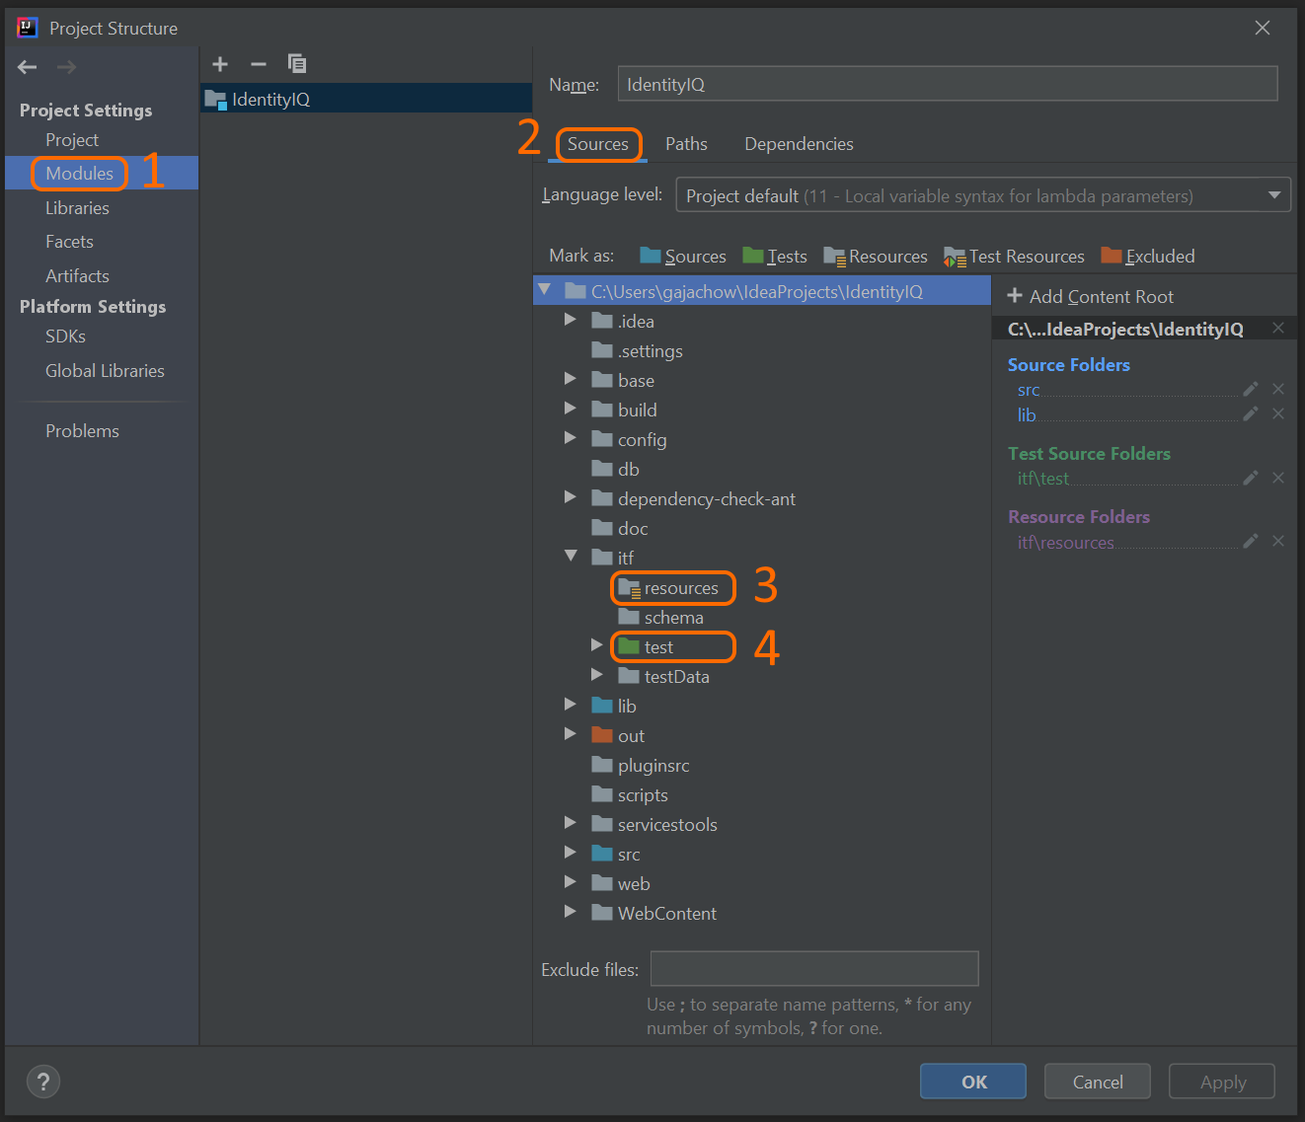This screenshot has height=1122, width=1305.
Task: Expand the dependency-check-ant folder
Action: pyautogui.click(x=570, y=497)
